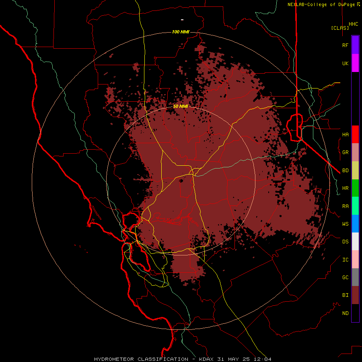The image size is (362, 362).
Task: Click the small white marker at the top
Action: 182,20
